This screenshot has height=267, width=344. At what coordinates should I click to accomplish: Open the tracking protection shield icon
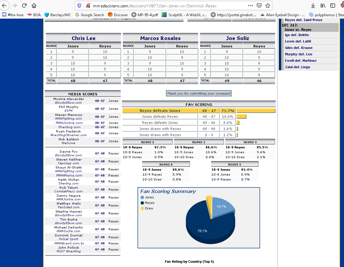[79, 6]
